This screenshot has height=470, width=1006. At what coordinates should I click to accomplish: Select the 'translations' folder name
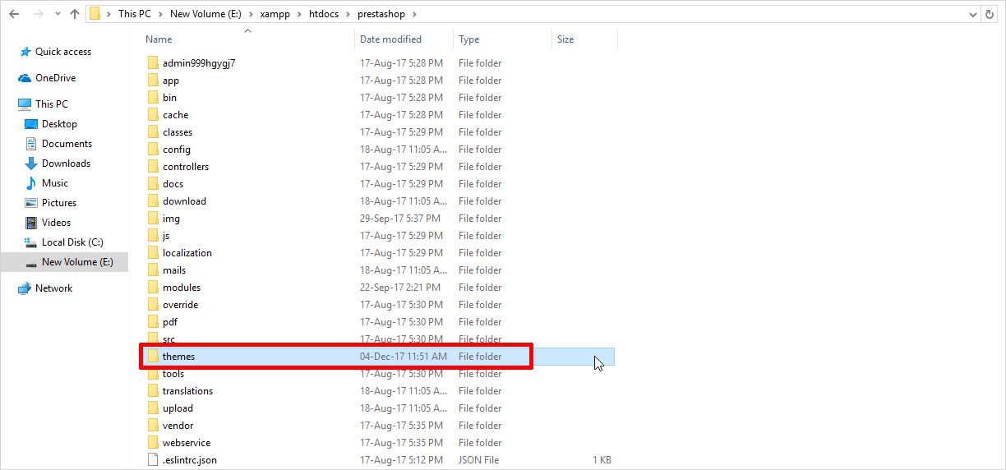[x=187, y=391]
